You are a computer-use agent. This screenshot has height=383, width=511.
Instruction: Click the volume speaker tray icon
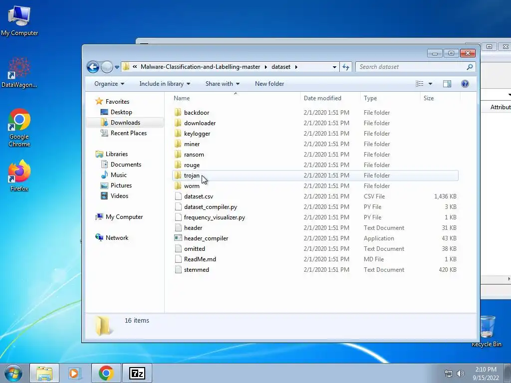pyautogui.click(x=461, y=374)
